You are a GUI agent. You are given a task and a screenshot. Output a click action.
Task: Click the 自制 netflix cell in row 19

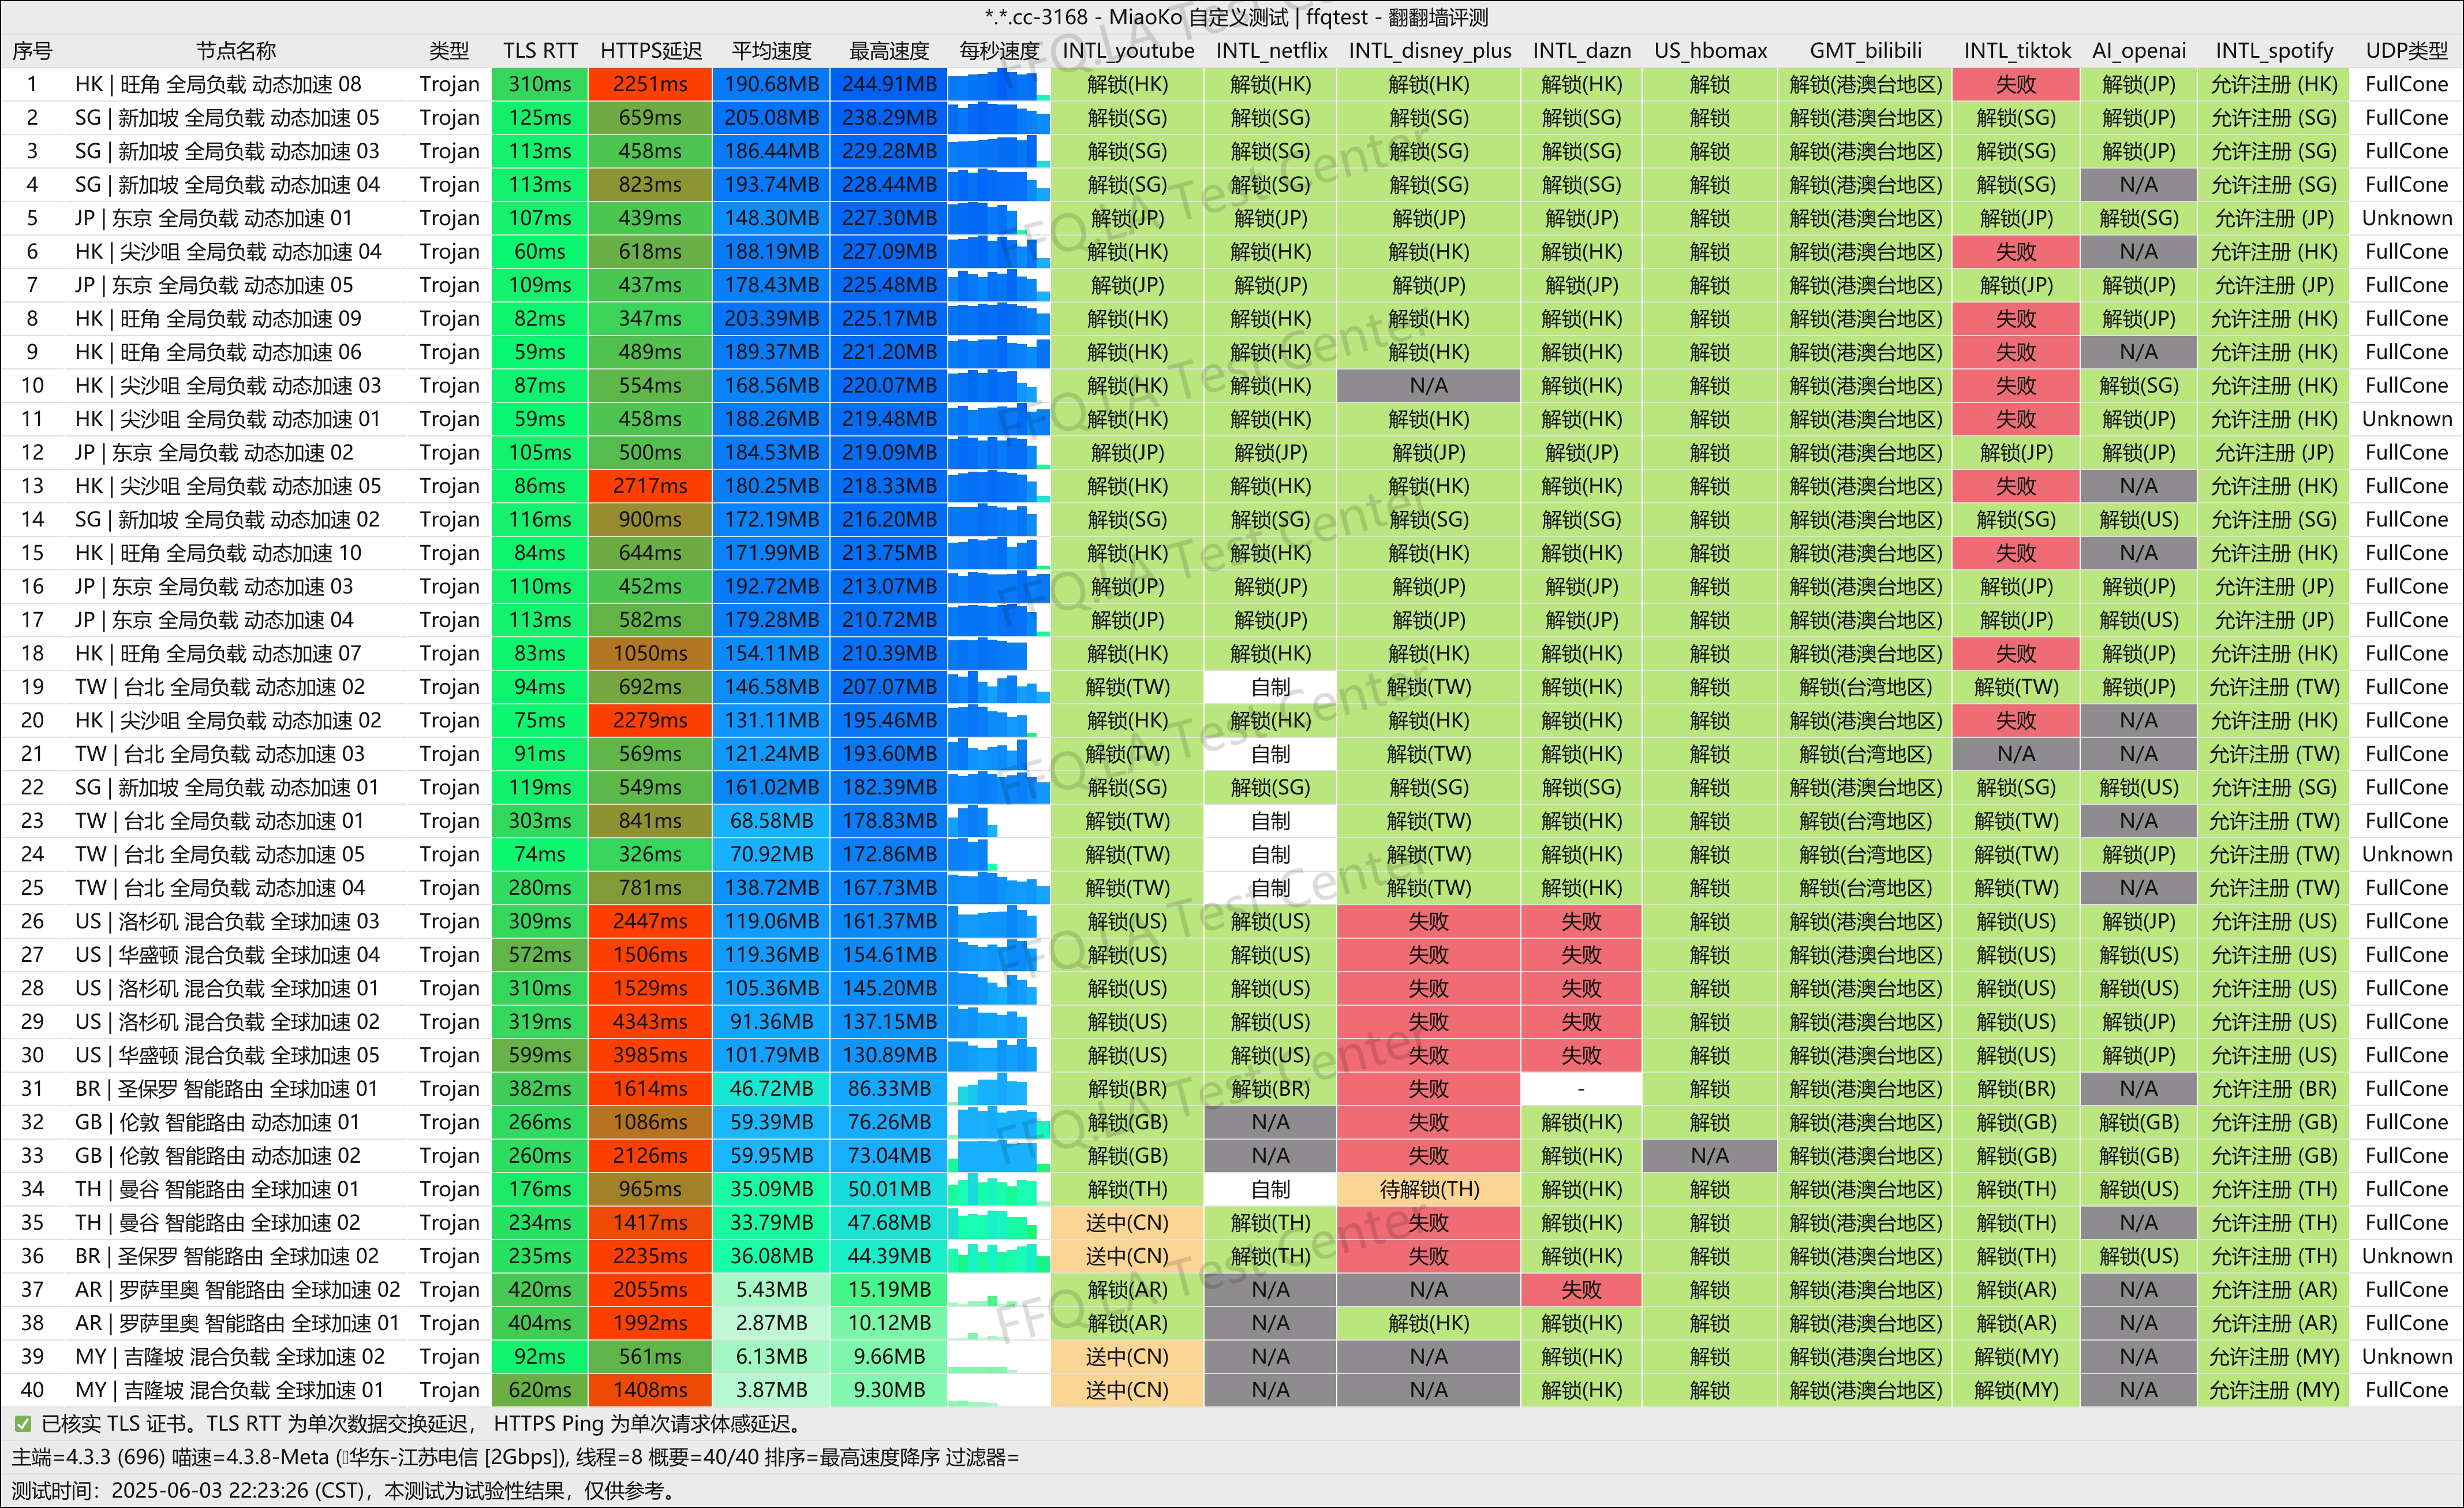pos(1270,688)
